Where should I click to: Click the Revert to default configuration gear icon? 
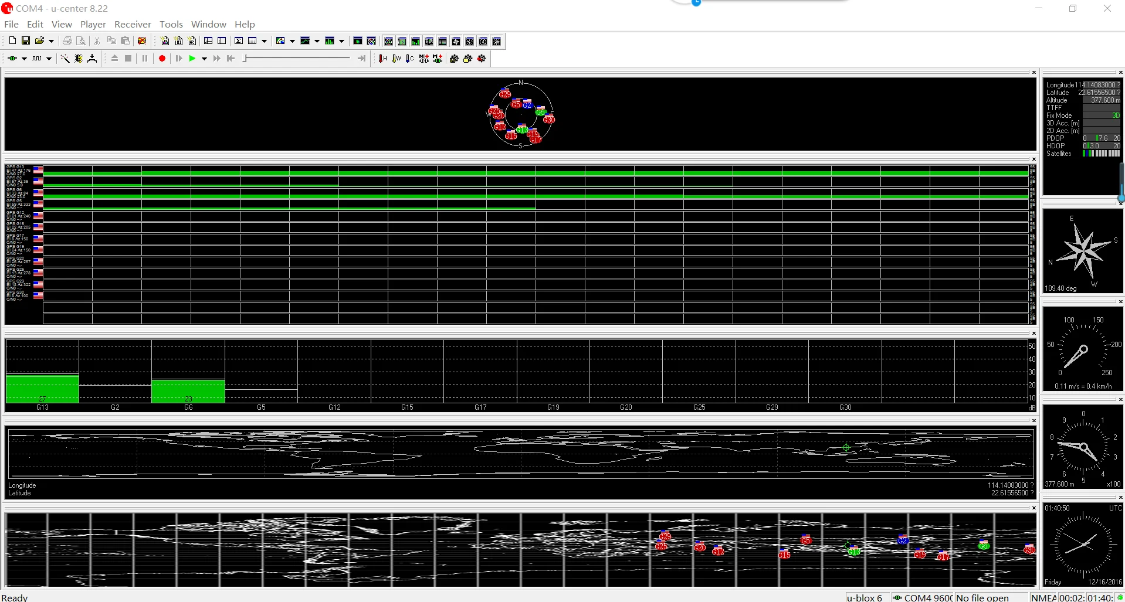[482, 59]
